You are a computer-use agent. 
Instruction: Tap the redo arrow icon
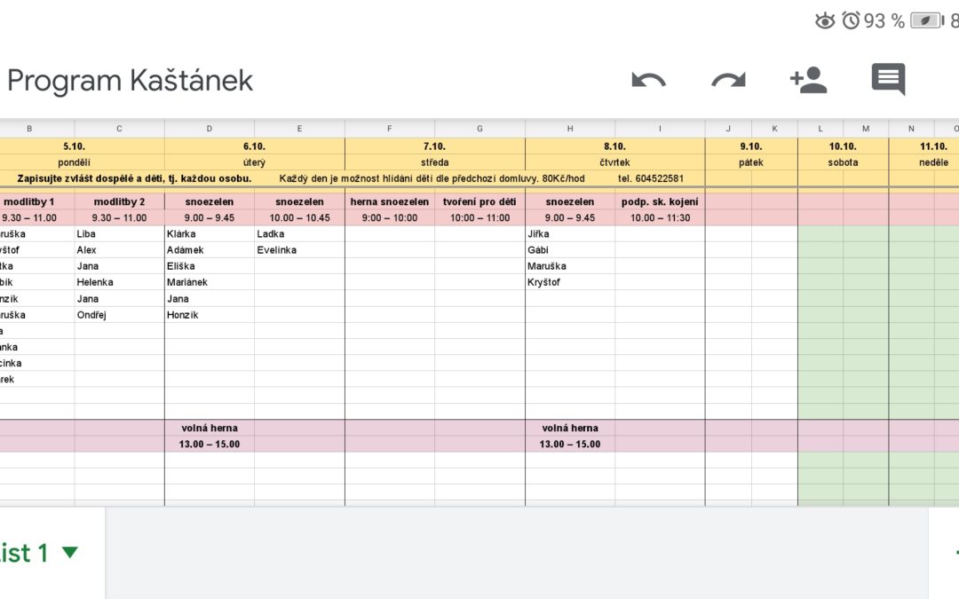(728, 80)
